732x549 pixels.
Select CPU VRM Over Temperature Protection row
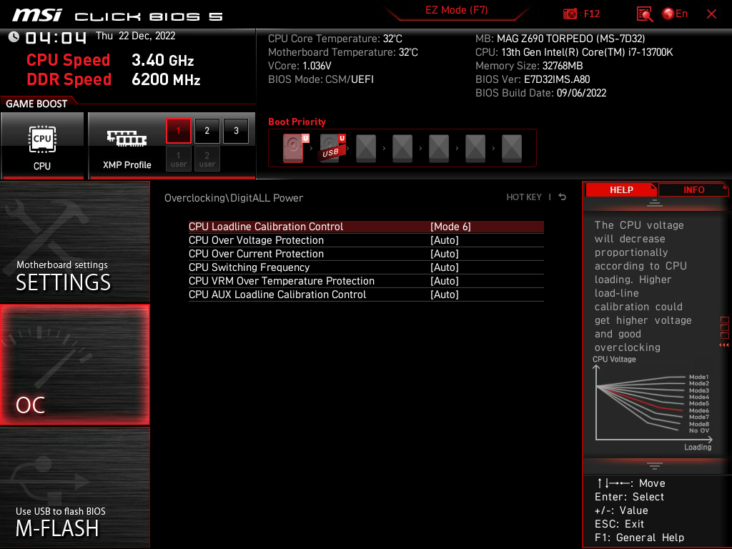click(366, 281)
